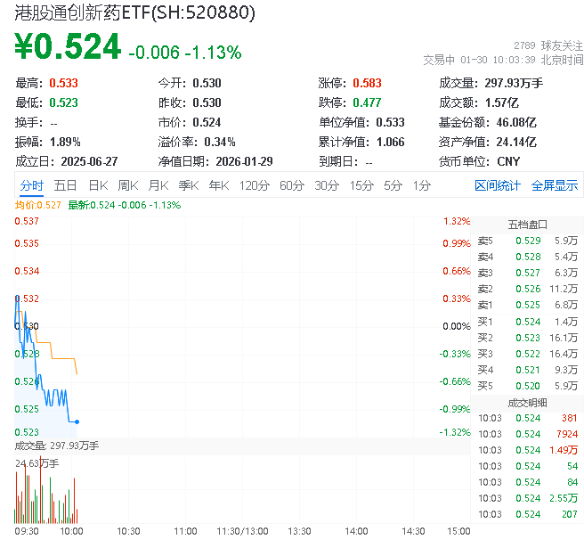584x548 pixels.
Task: Switch to the 分时 chart tab
Action: tap(31, 185)
